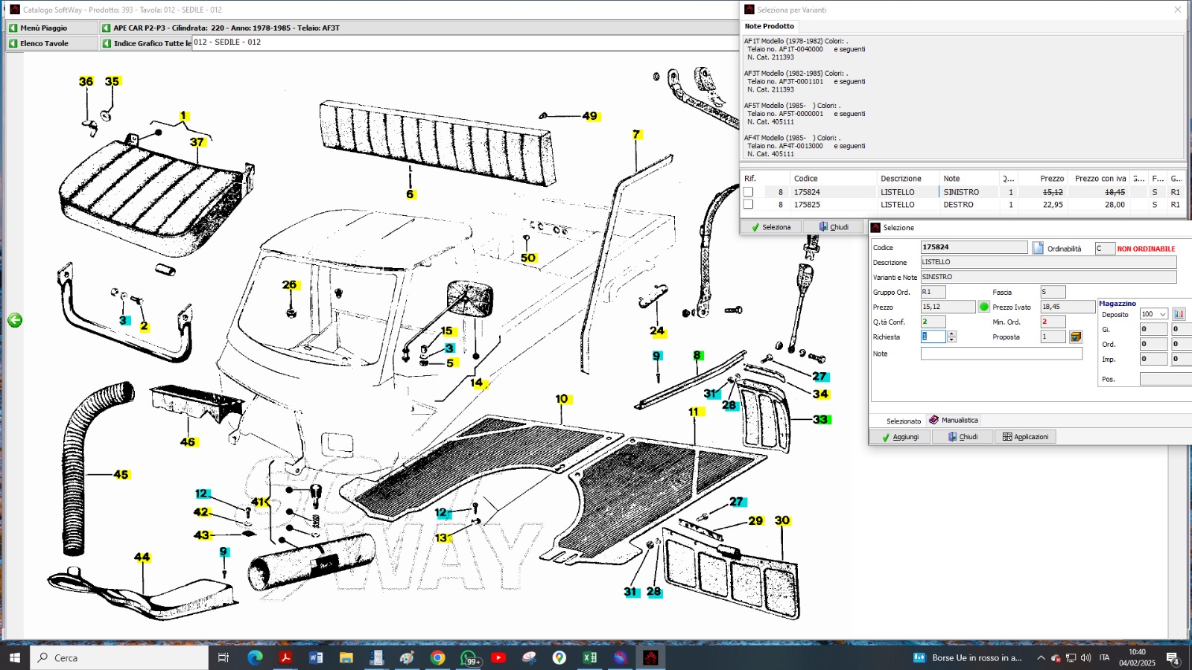Open the document icon next to Codice
Viewport: 1192px width, 670px height.
click(1038, 248)
